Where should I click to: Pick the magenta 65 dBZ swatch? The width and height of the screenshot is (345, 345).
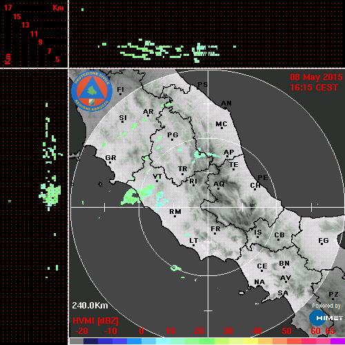tap(337, 342)
